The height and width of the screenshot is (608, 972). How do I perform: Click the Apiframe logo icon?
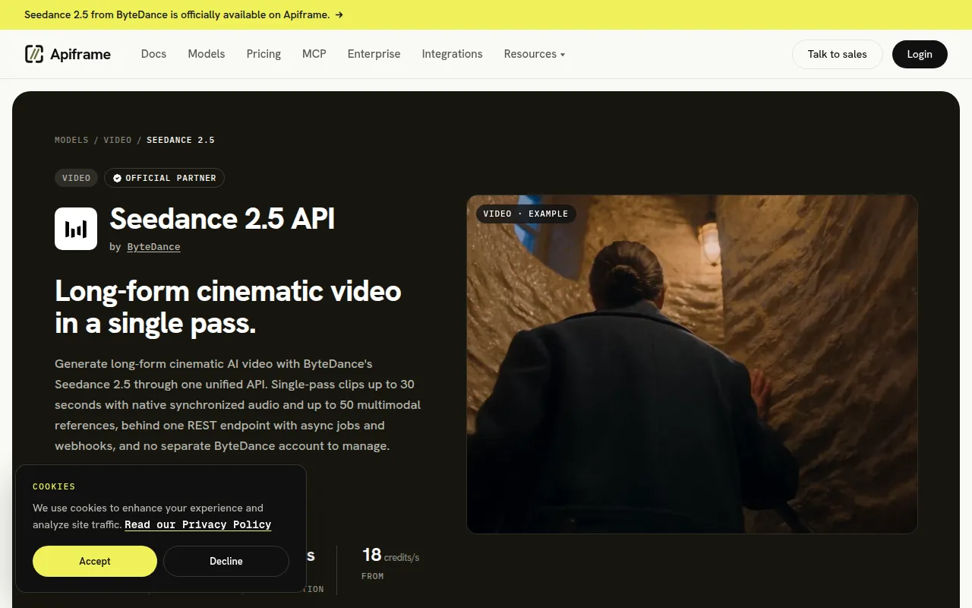[34, 54]
